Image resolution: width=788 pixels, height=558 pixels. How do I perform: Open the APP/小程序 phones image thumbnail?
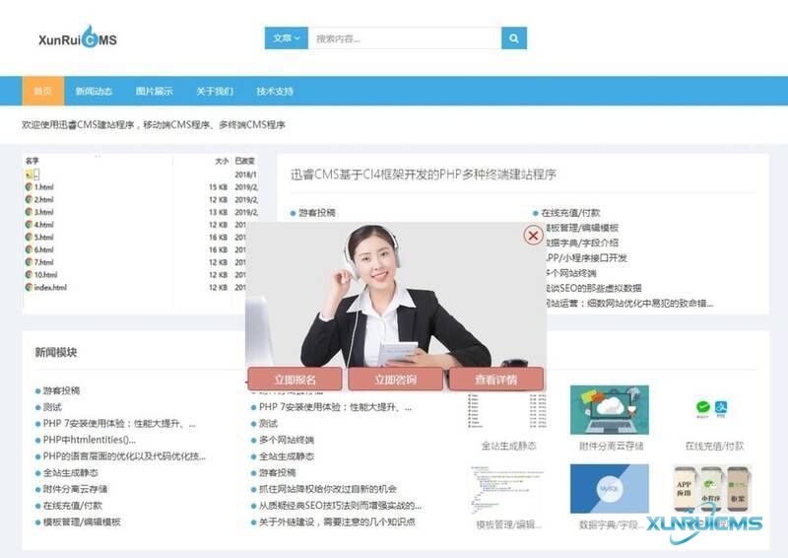[x=712, y=488]
